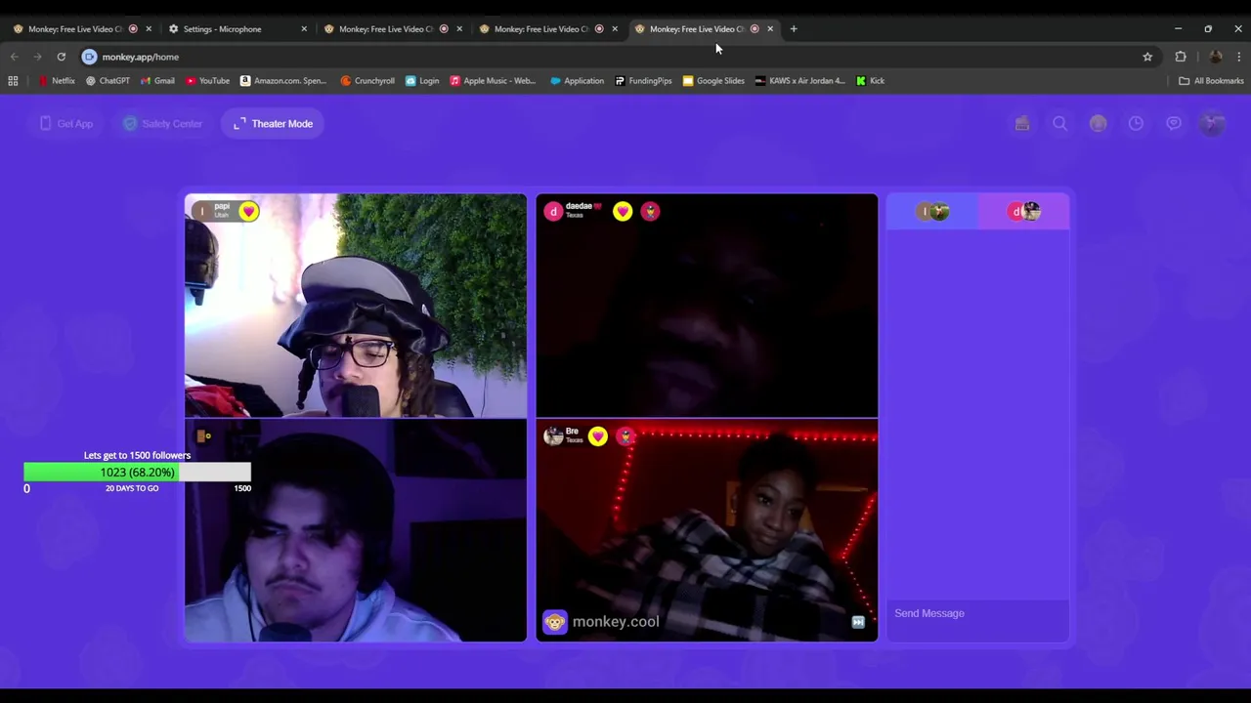Viewport: 1251px width, 703px height.
Task: Select the first chat tab with avatar
Action: 932,212
